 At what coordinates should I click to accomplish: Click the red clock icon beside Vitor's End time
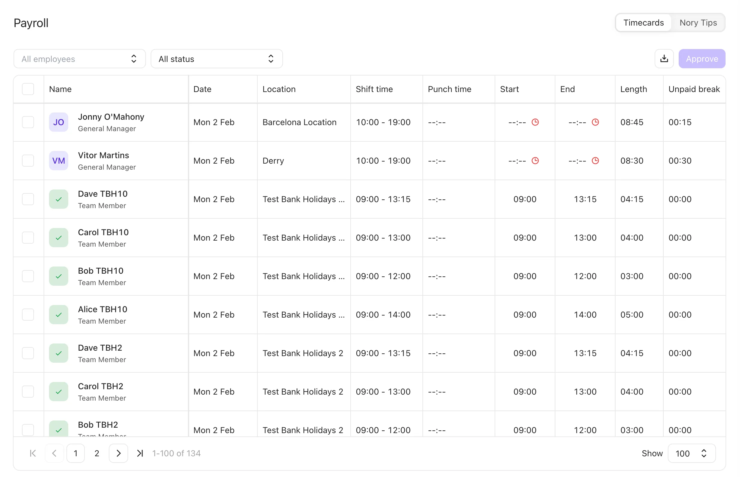pyautogui.click(x=596, y=161)
